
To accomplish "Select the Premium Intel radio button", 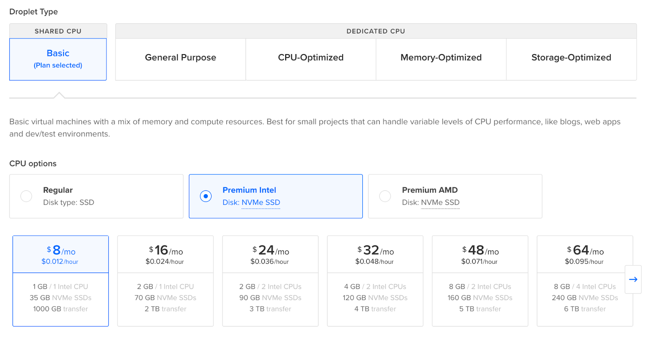I will tap(206, 196).
